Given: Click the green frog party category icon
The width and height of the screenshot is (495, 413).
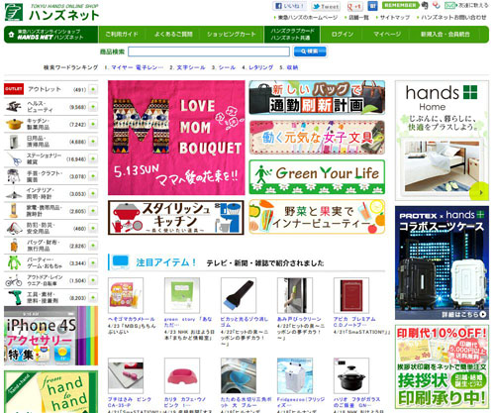Looking at the screenshot, I should point(14,262).
